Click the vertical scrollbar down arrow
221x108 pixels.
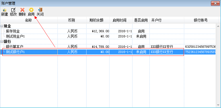coord(218,105)
